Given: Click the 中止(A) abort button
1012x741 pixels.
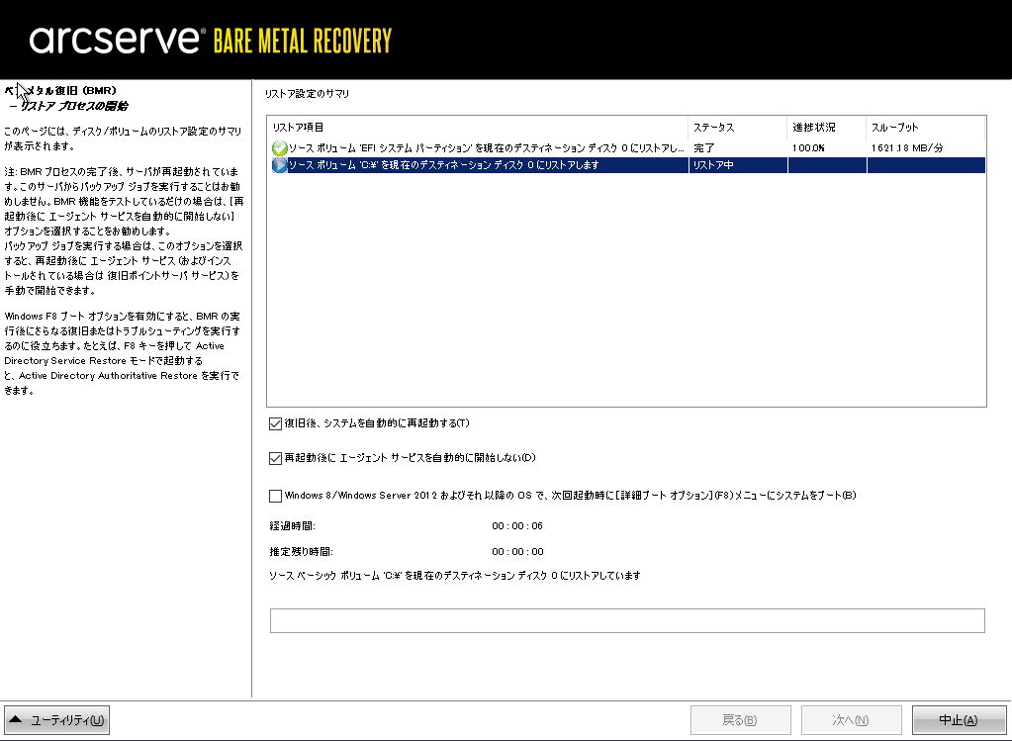Looking at the screenshot, I should pyautogui.click(x=959, y=720).
